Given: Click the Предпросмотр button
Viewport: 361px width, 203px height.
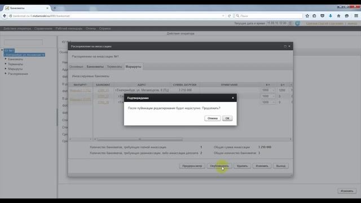Looking at the screenshot, I should click(192, 166).
